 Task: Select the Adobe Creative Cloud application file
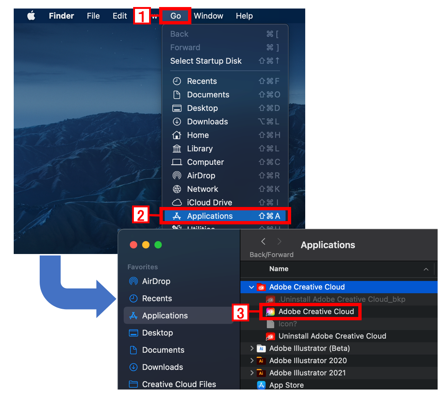click(316, 311)
